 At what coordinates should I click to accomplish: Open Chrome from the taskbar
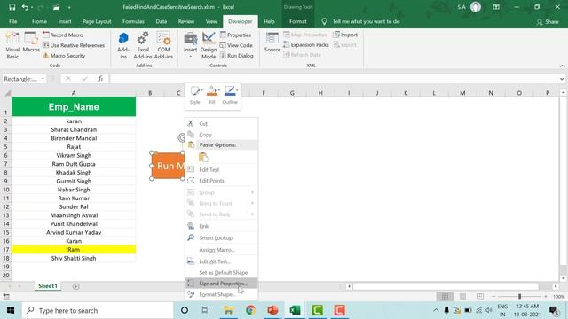point(250,310)
